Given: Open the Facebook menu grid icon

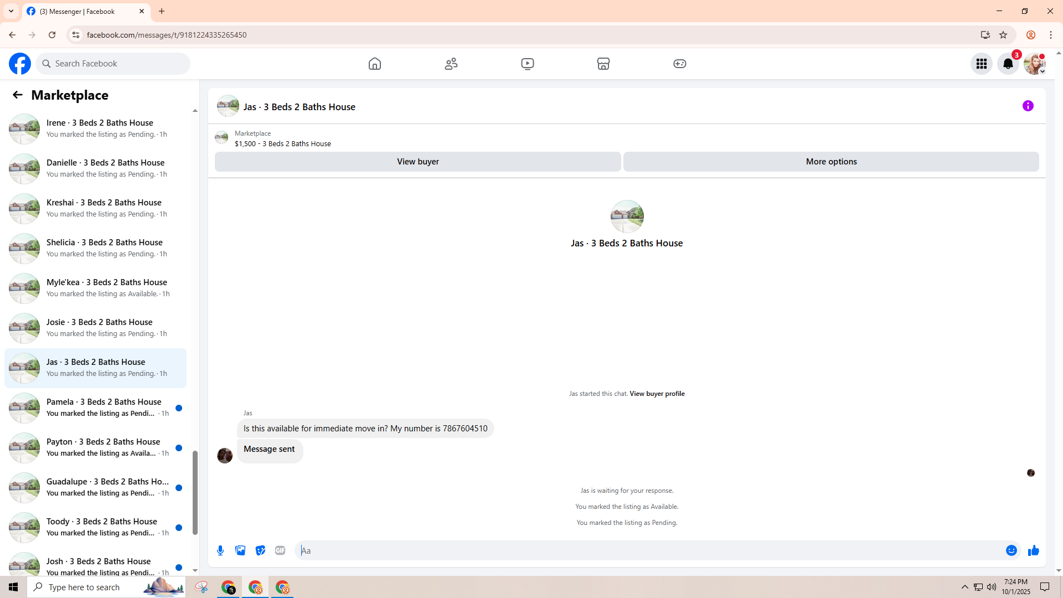Looking at the screenshot, I should pos(982,64).
